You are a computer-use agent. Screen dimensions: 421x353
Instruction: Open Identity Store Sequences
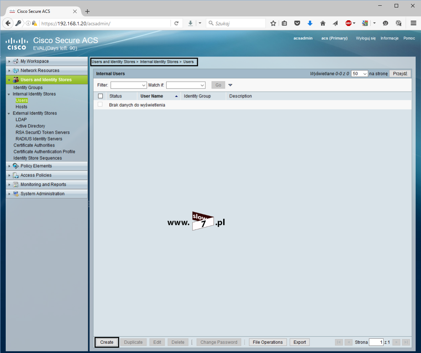pos(37,158)
